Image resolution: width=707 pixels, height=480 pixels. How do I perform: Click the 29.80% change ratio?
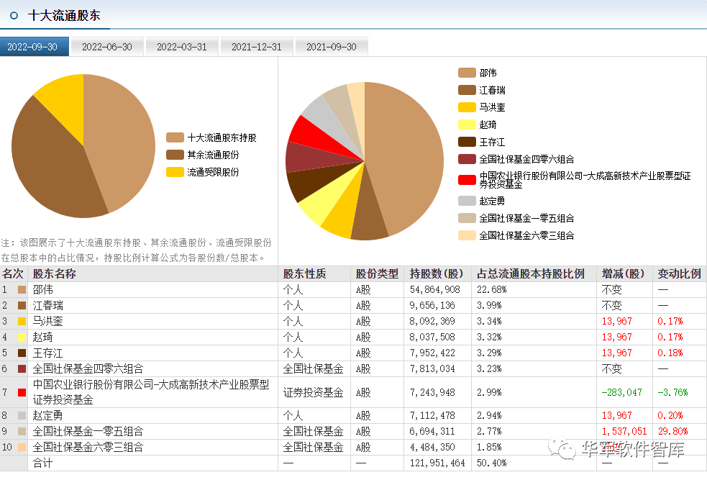click(672, 431)
